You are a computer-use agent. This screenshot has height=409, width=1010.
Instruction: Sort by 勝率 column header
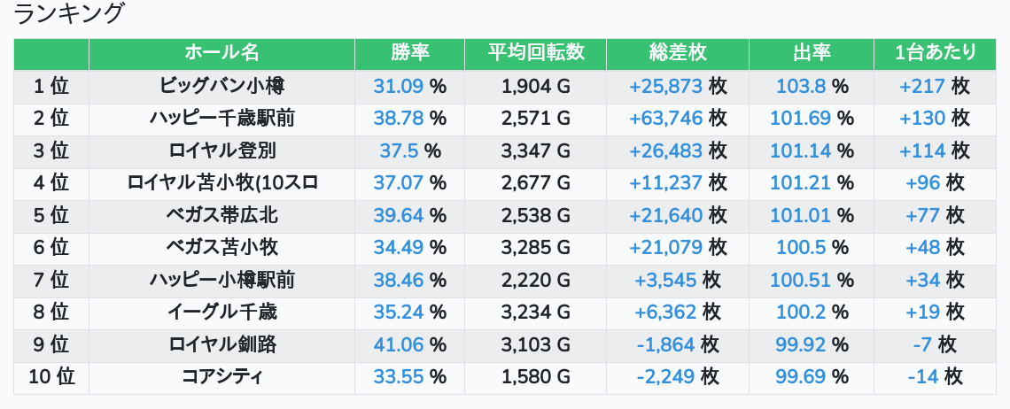409,53
